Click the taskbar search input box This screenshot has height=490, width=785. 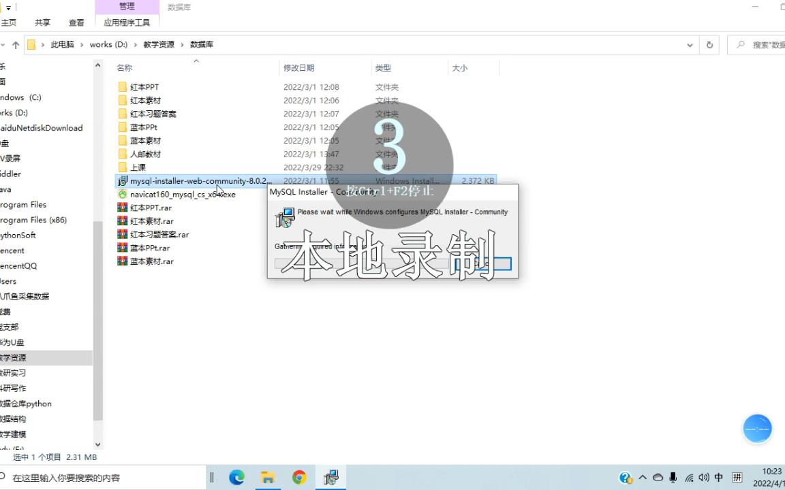pyautogui.click(x=102, y=477)
